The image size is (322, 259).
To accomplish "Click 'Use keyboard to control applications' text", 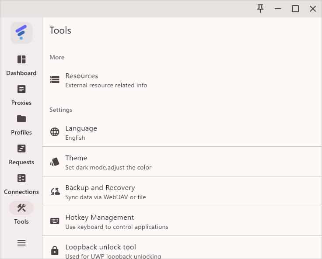I will [x=117, y=227].
